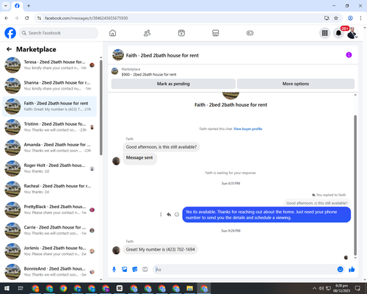Bookmark this page with the star icon
367x294 pixels.
point(336,18)
